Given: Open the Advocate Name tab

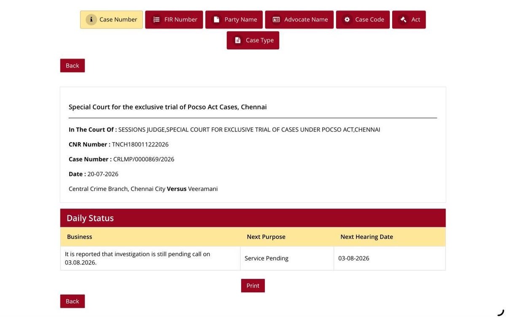Looking at the screenshot, I should (299, 19).
